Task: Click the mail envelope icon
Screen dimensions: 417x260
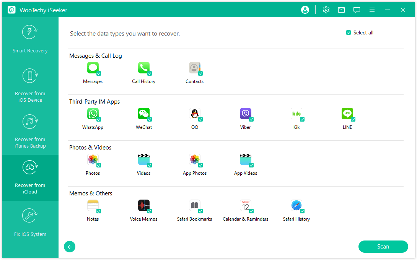Action: 341,10
